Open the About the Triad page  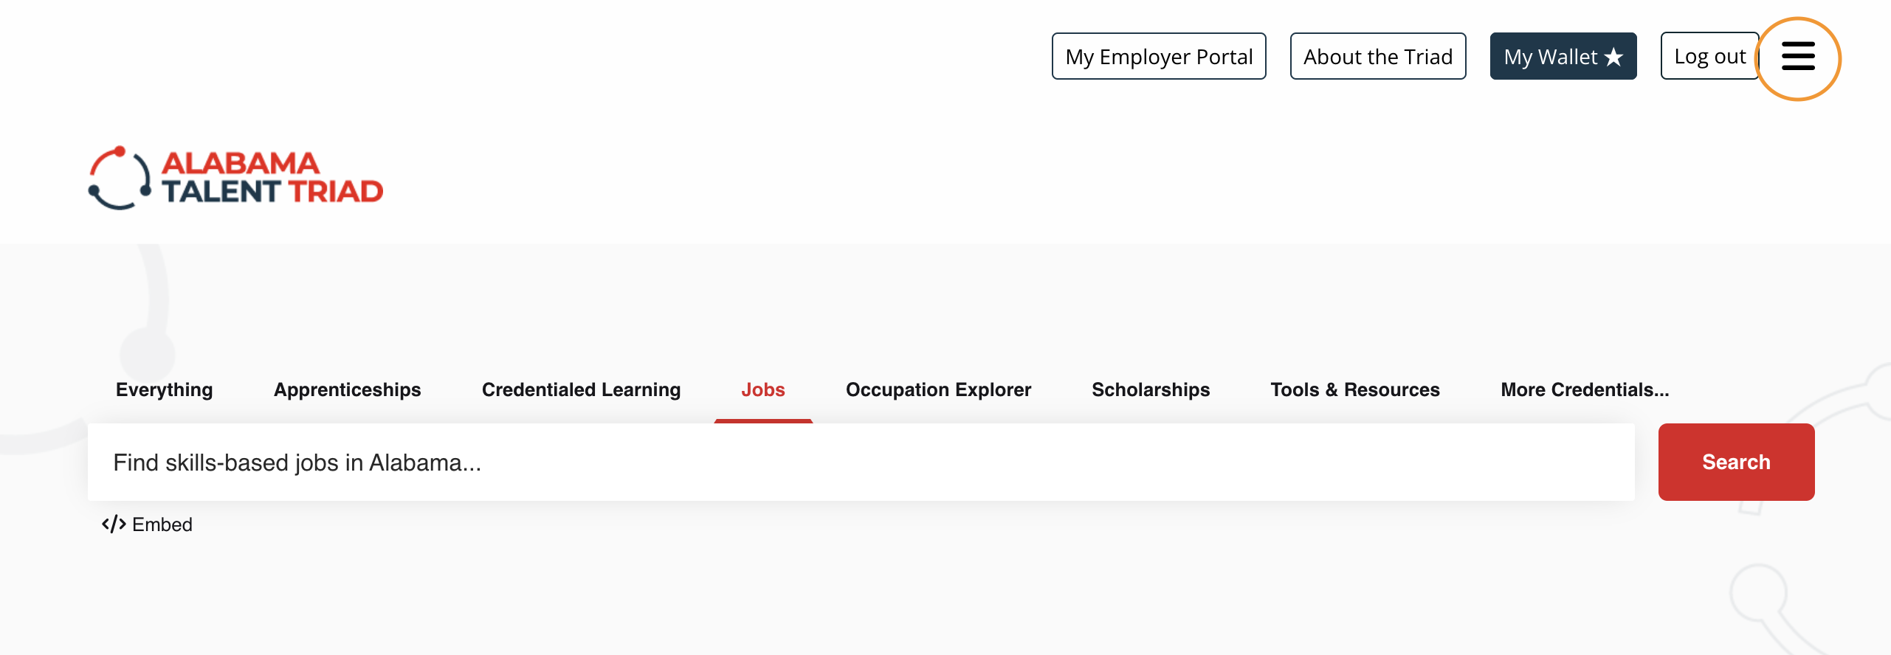[1377, 57]
